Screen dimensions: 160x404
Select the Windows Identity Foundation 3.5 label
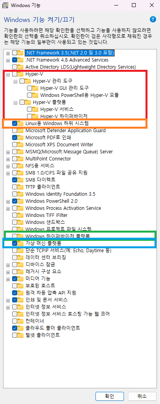click(x=60, y=194)
